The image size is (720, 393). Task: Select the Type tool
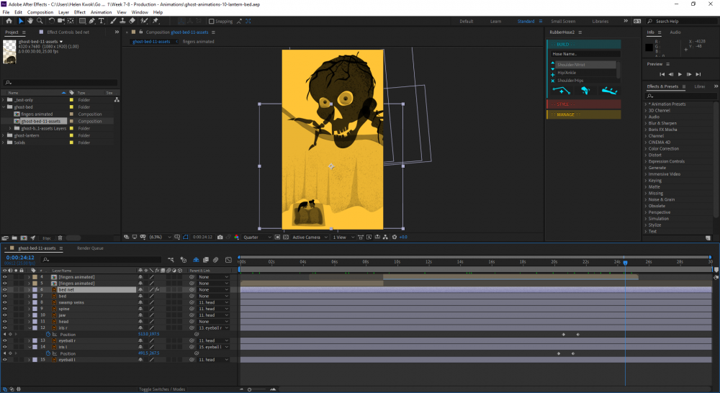(x=102, y=21)
